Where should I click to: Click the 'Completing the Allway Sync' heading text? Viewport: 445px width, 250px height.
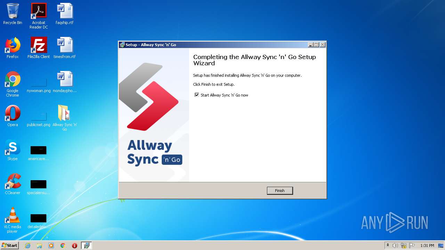coord(254,60)
